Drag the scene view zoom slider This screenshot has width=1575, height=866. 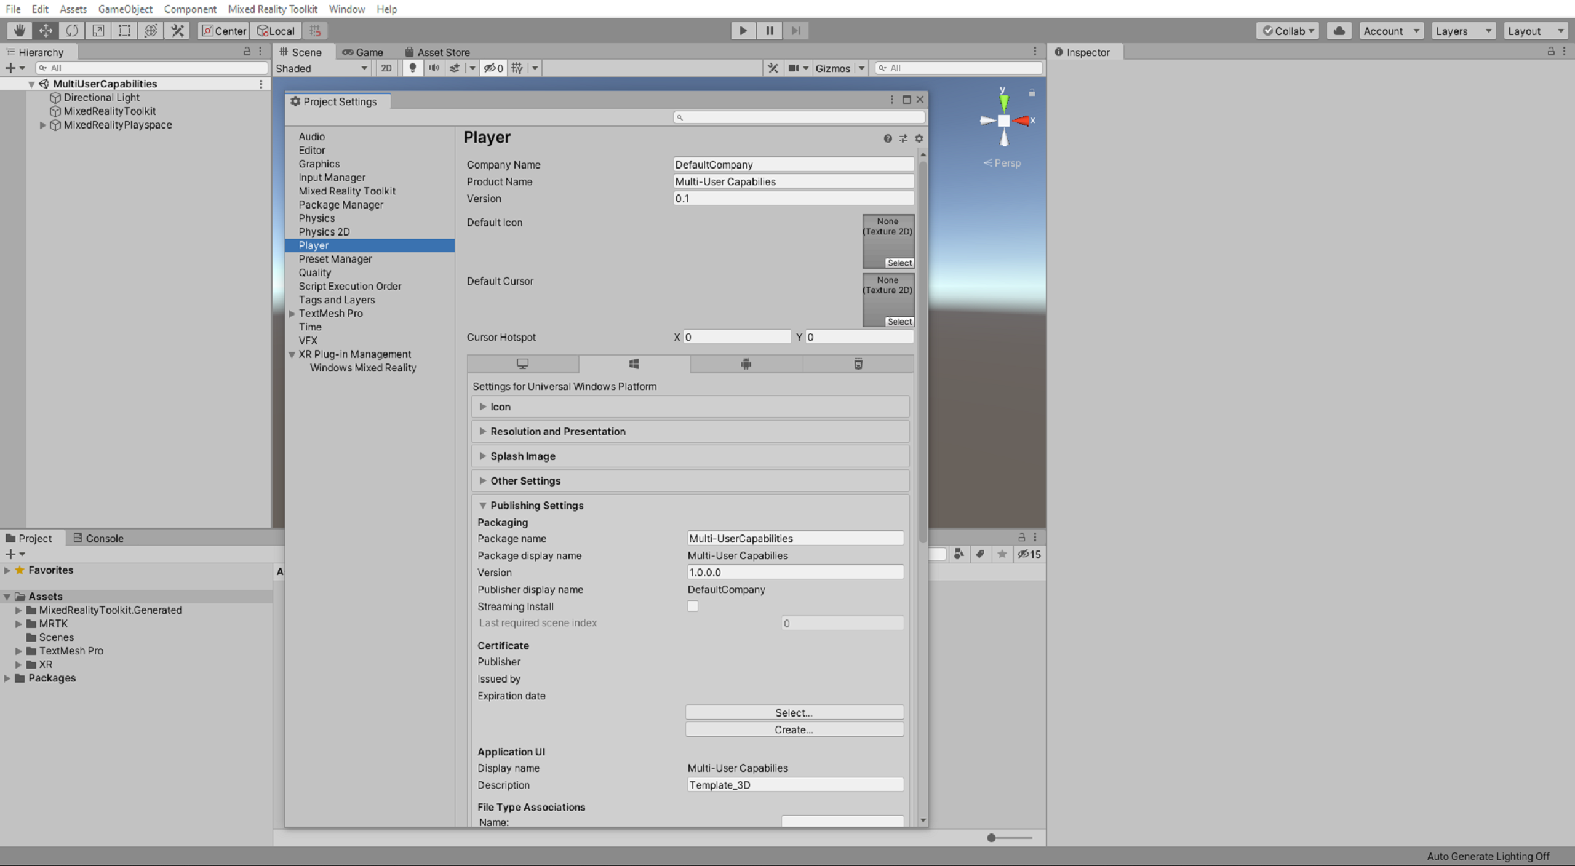(x=991, y=837)
